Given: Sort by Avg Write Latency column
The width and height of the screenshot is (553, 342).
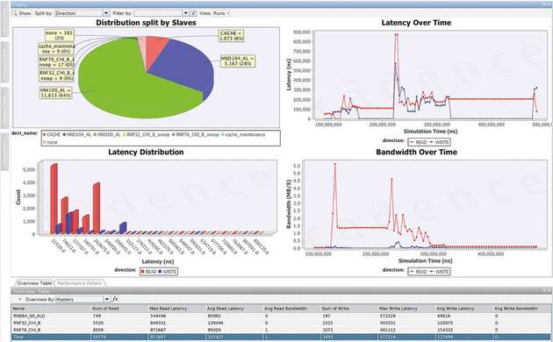Looking at the screenshot, I should click(x=464, y=308).
